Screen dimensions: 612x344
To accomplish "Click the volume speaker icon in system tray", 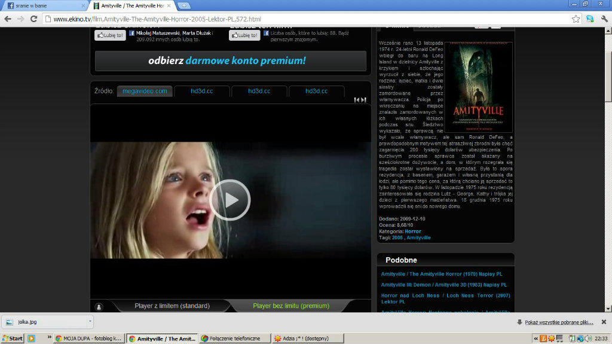I will point(588,339).
